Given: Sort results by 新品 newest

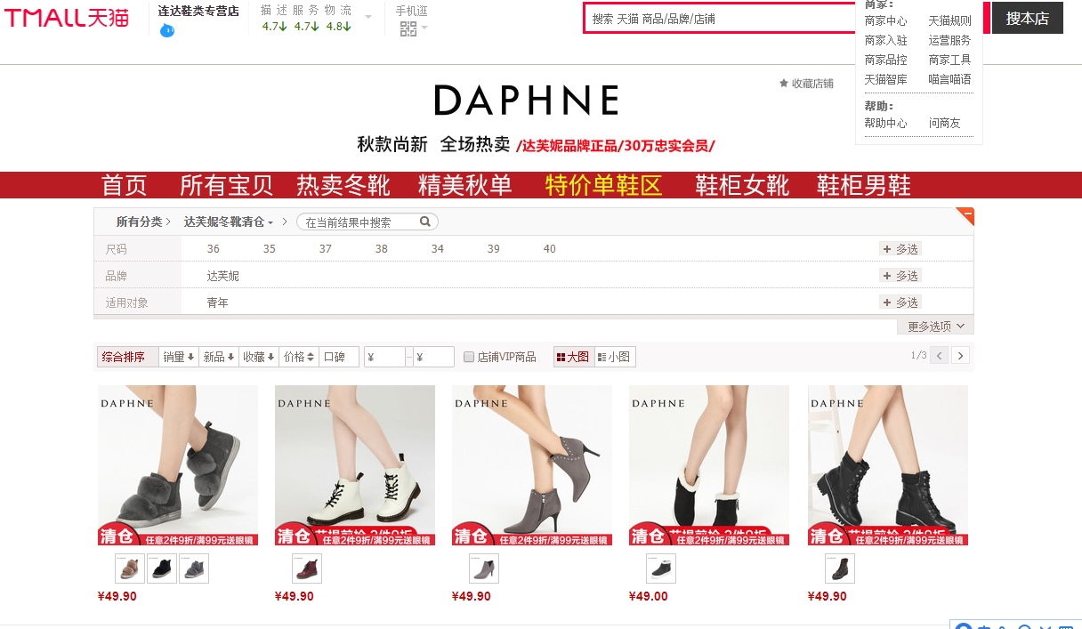Looking at the screenshot, I should tap(219, 357).
